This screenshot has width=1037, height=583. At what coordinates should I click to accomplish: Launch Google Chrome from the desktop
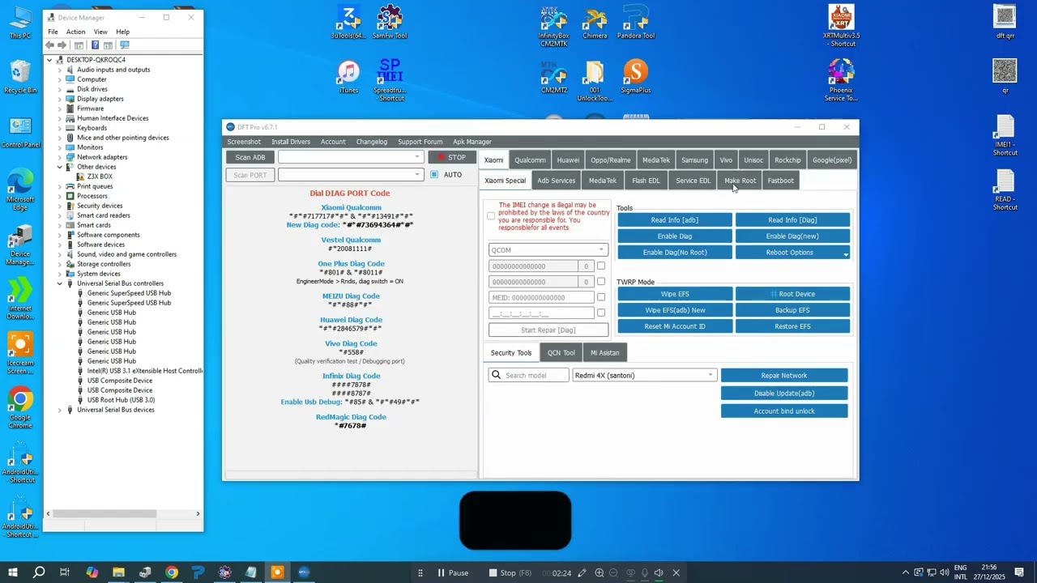pos(20,408)
